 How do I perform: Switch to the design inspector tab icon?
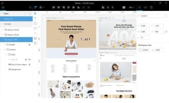pyautogui.click(x=139, y=7)
